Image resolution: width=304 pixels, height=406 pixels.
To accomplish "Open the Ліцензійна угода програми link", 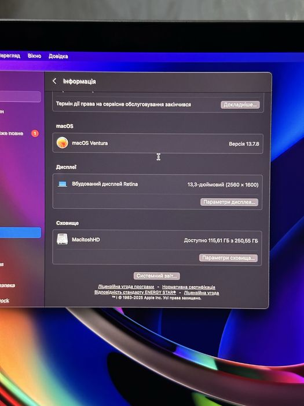I will [x=126, y=287].
